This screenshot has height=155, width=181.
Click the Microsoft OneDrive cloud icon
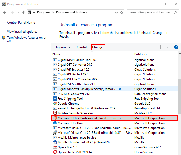point(55,123)
